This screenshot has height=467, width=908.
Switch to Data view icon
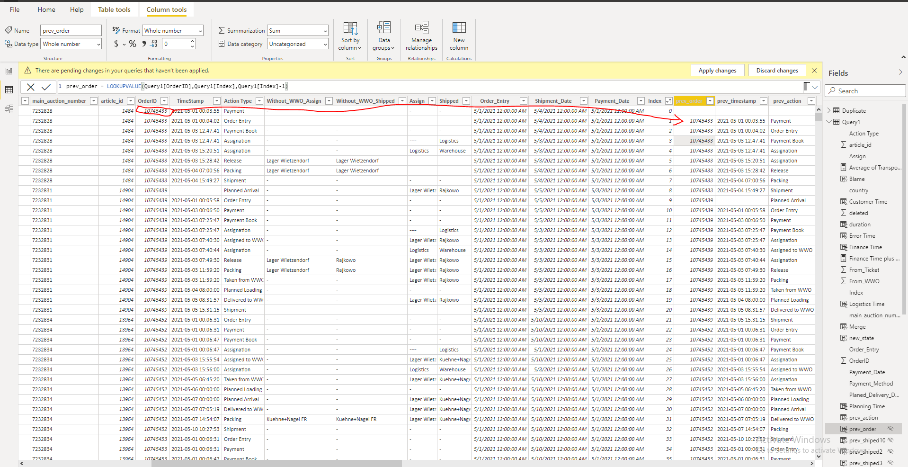[x=9, y=90]
